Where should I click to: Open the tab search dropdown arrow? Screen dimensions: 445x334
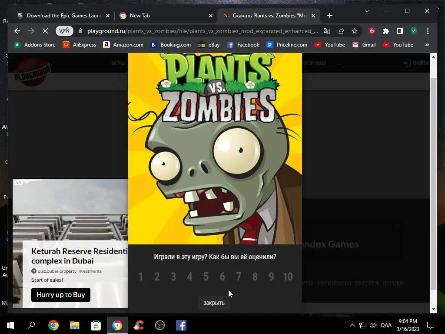coord(367,11)
